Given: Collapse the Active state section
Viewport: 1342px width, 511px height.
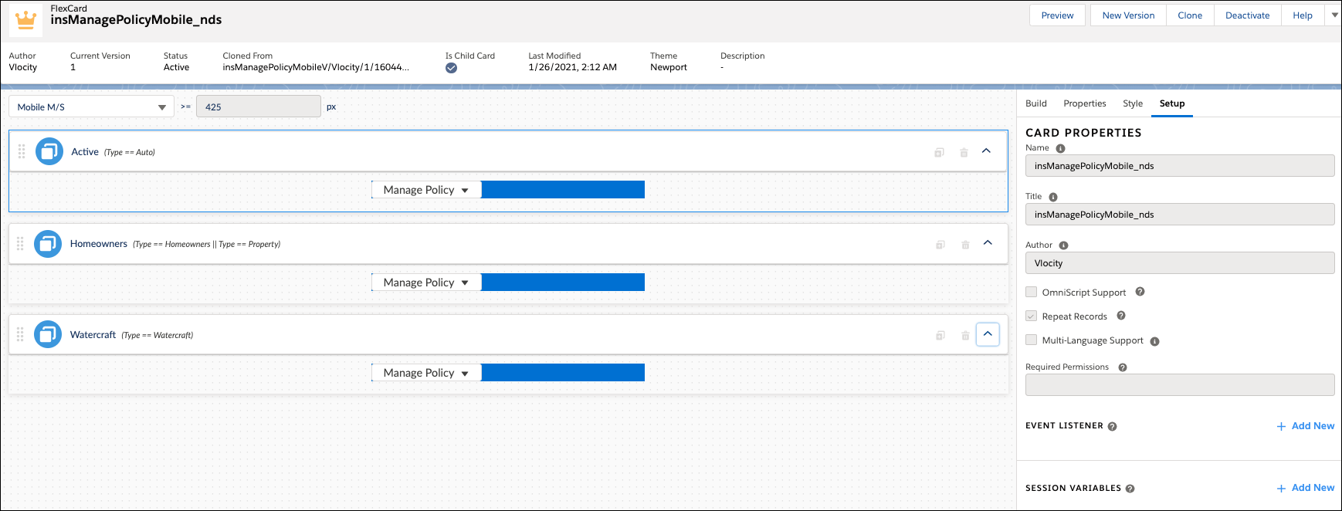Looking at the screenshot, I should click(986, 151).
